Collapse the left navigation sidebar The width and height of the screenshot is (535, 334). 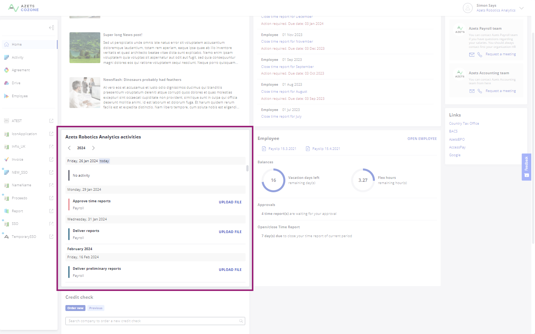tap(51, 27)
